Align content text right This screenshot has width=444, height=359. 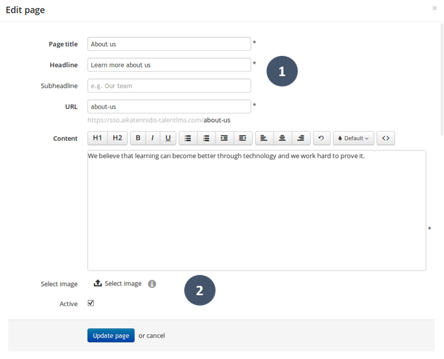[300, 138]
